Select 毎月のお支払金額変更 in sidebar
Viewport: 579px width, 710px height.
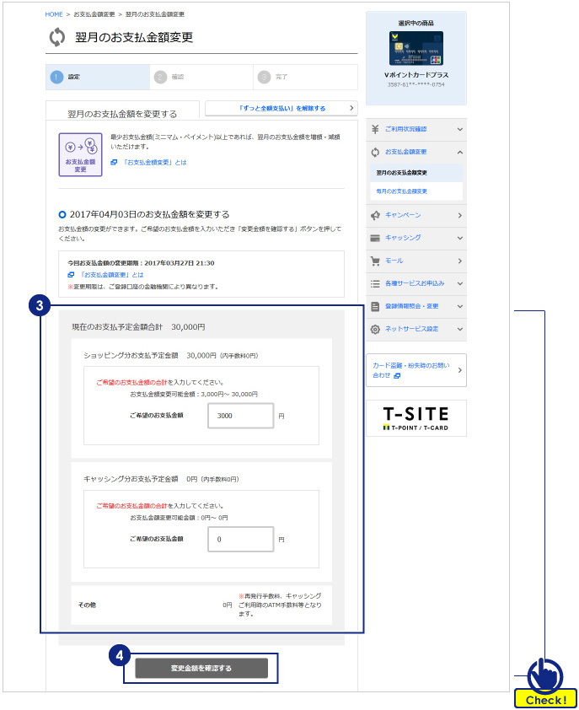(x=401, y=191)
